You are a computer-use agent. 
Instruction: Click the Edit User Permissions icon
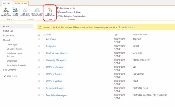(x=26, y=10)
